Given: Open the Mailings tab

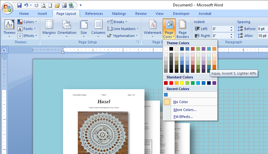Looking at the screenshot, I should pos(119,14).
